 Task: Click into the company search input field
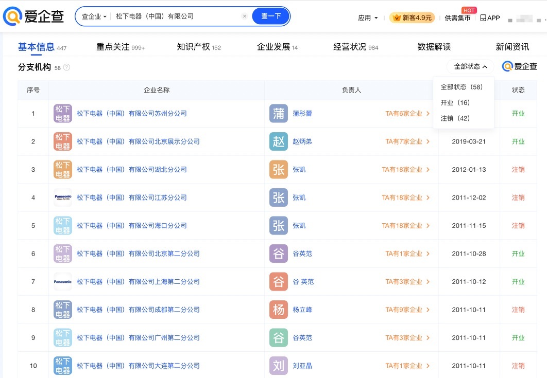(176, 16)
